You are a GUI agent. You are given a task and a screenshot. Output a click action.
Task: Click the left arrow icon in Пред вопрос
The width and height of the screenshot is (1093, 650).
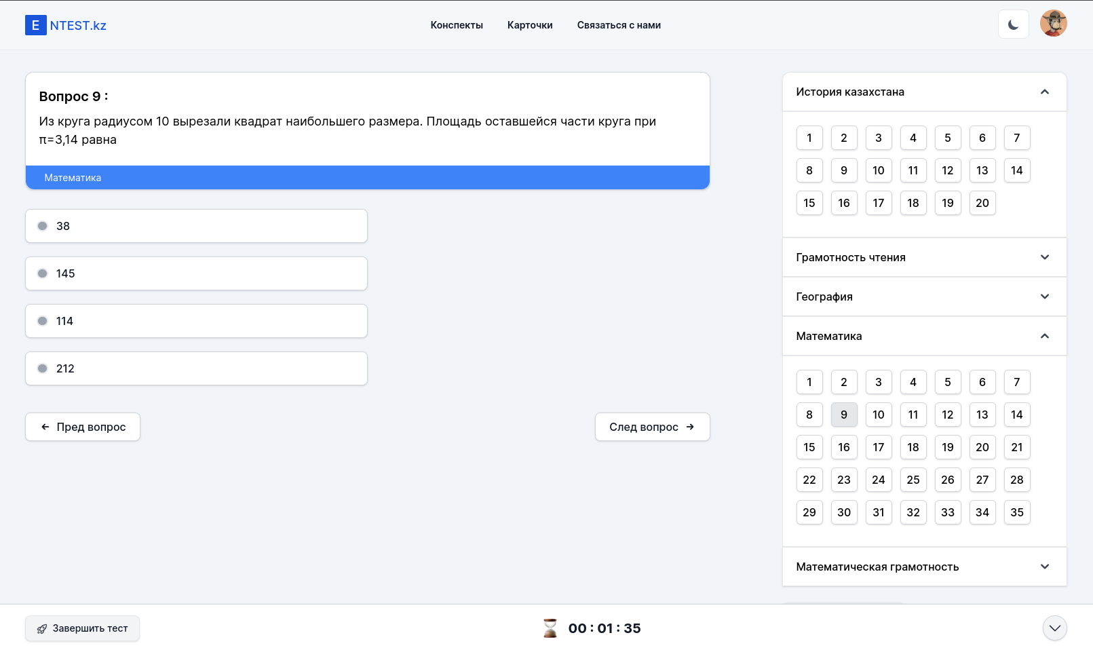(x=45, y=427)
